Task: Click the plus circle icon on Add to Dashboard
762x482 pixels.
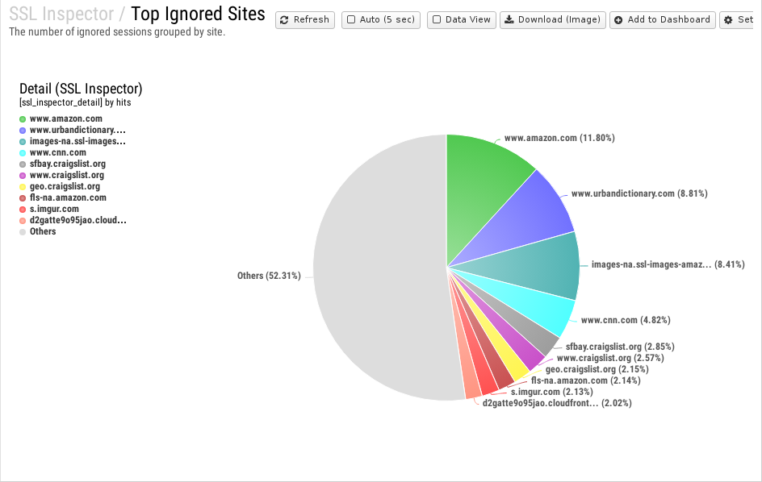Action: pyautogui.click(x=618, y=20)
